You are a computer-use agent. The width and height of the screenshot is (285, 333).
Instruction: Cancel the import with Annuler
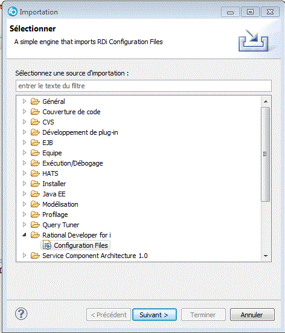coord(252,315)
